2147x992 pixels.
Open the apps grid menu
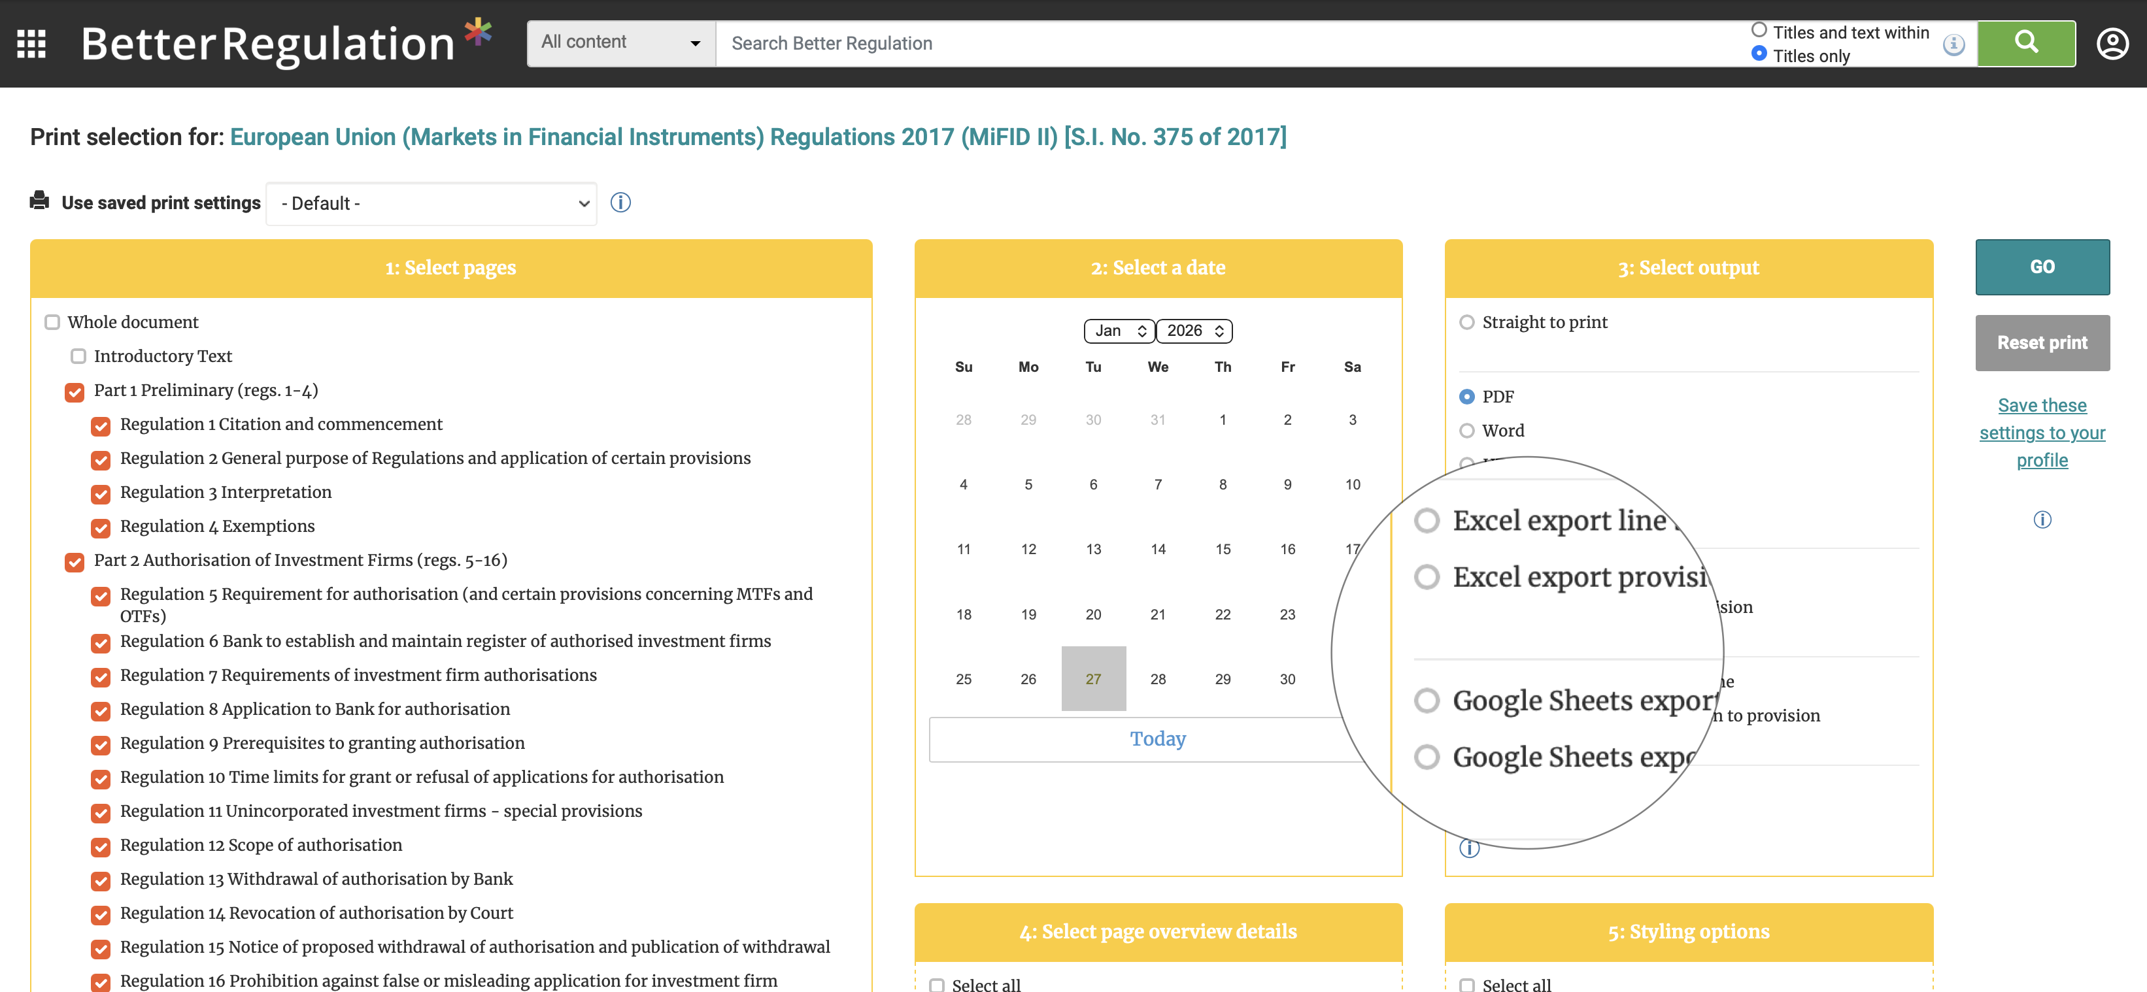click(x=31, y=43)
